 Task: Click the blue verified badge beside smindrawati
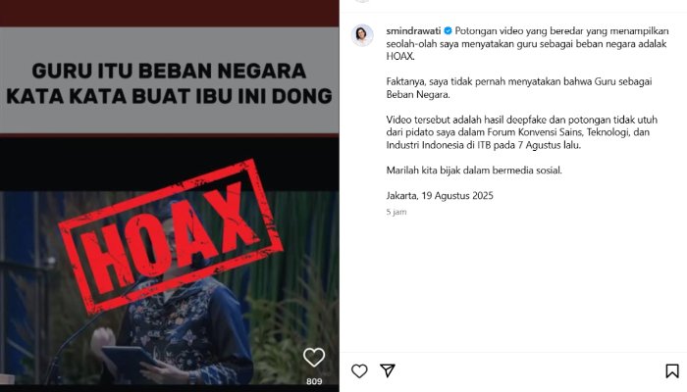click(x=448, y=31)
